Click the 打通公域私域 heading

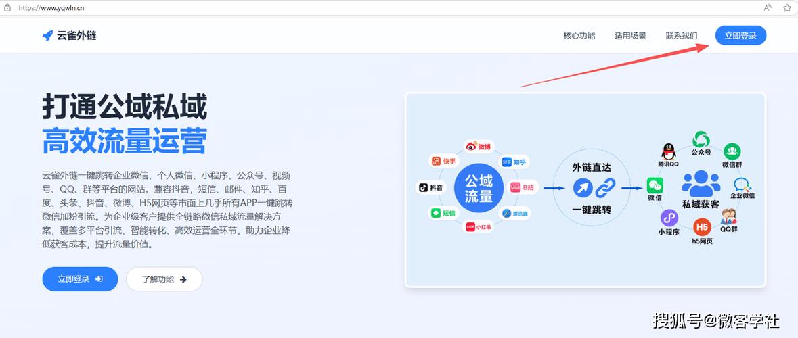click(125, 107)
